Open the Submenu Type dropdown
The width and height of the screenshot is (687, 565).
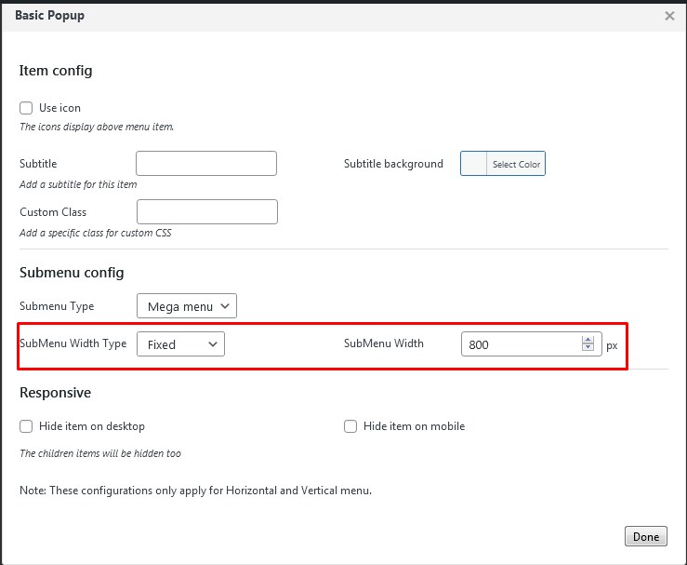[186, 306]
